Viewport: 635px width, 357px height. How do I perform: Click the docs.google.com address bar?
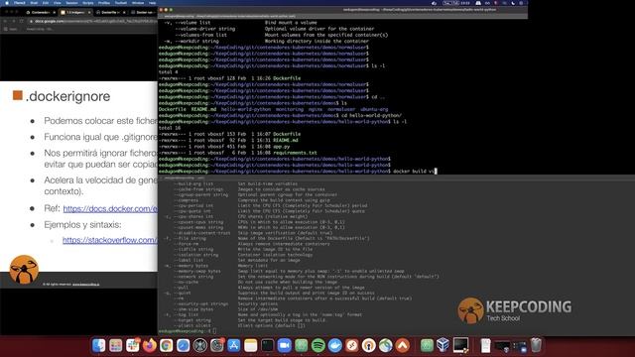[x=91, y=21]
